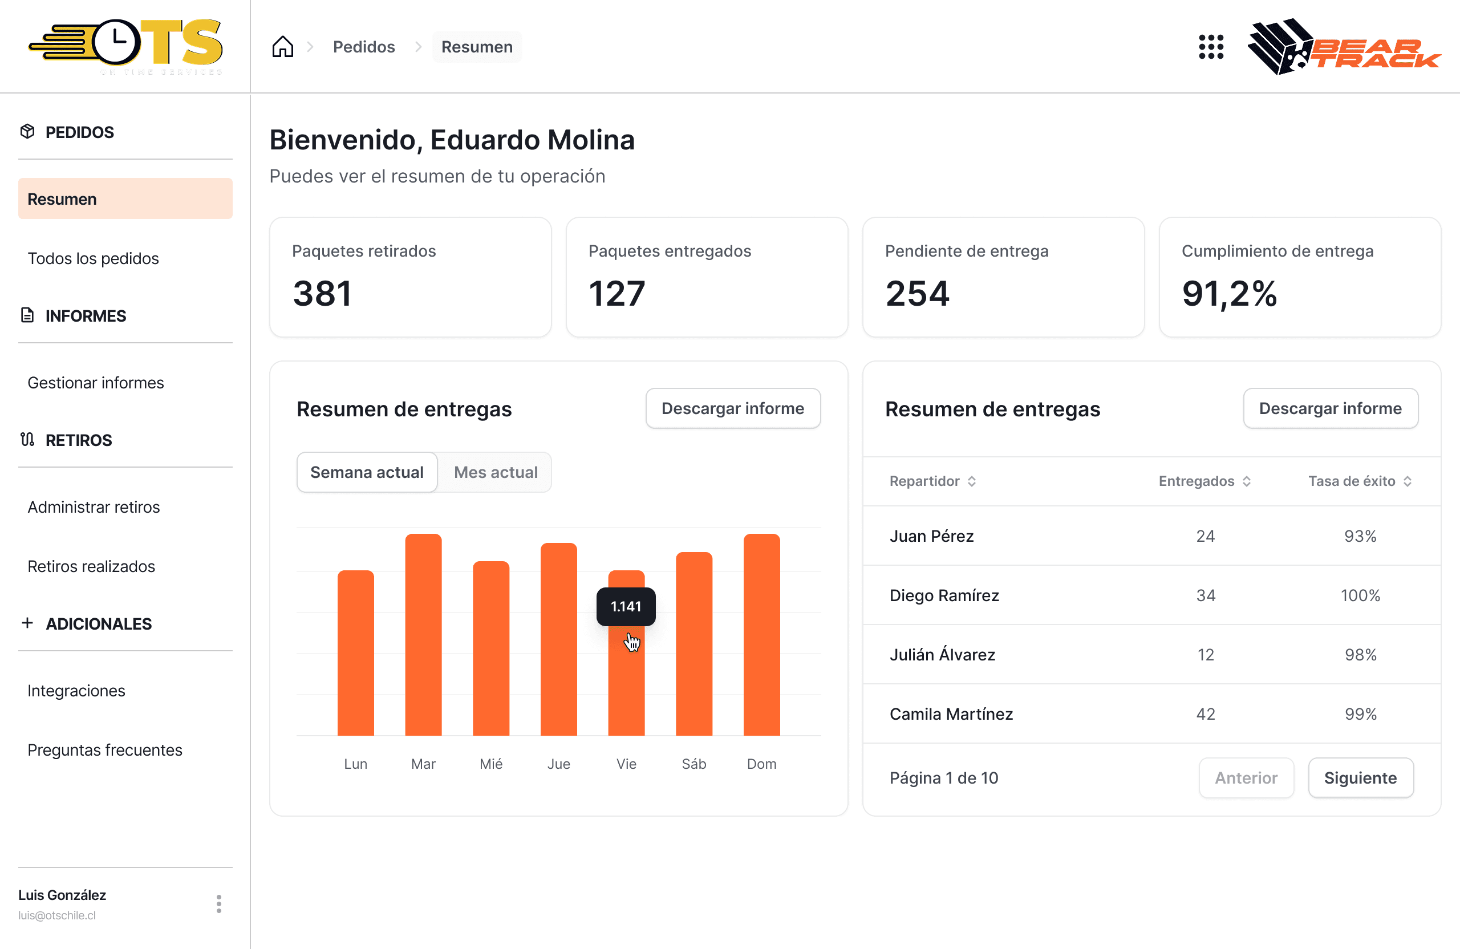Click the BearTrack logo
Viewport: 1460px width, 949px height.
point(1344,47)
